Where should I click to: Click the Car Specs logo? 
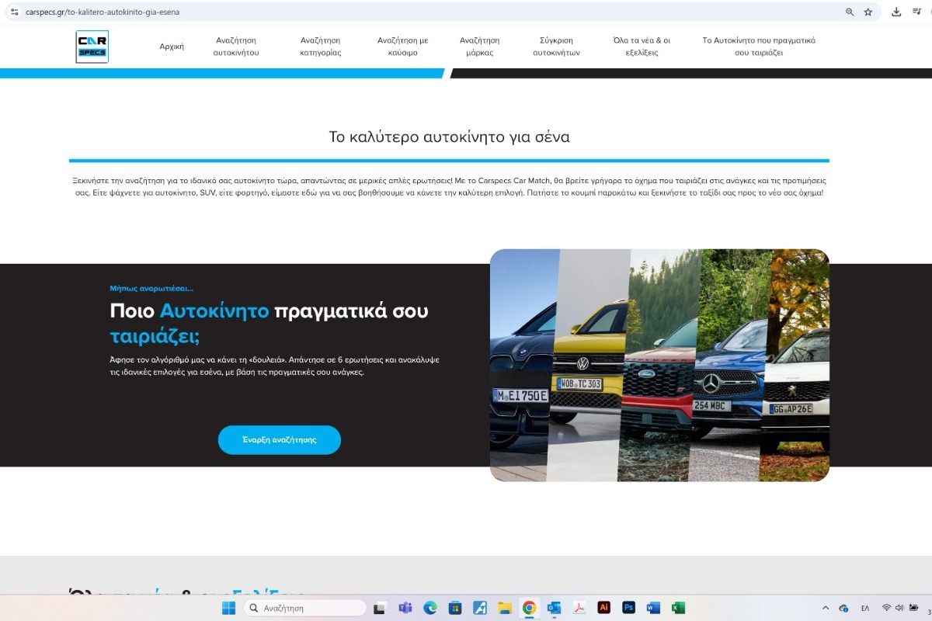(92, 47)
